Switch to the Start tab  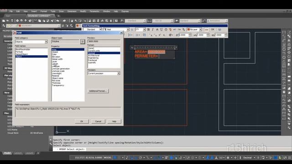[8, 16]
